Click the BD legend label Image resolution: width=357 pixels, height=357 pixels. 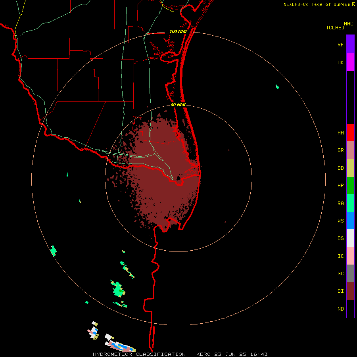pos(340,168)
